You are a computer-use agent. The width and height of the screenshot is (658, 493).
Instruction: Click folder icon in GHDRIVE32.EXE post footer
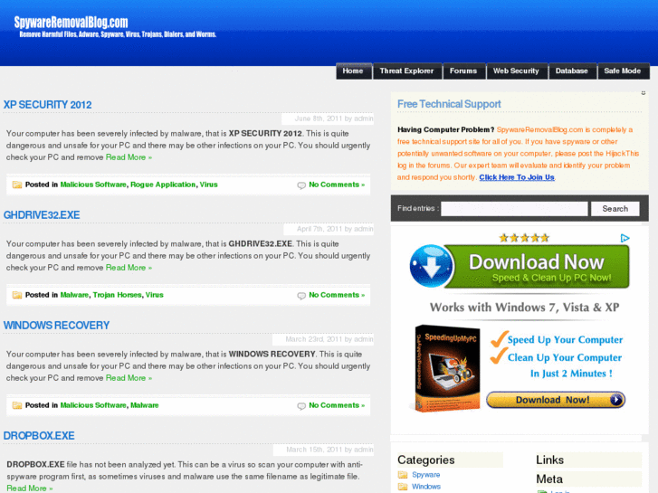click(x=17, y=295)
